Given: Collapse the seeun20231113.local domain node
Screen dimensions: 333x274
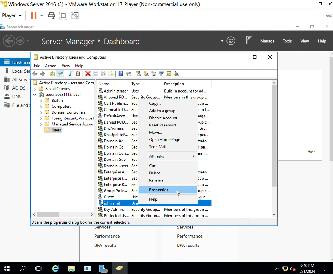Looking at the screenshot, I should pyautogui.click(x=35, y=95).
